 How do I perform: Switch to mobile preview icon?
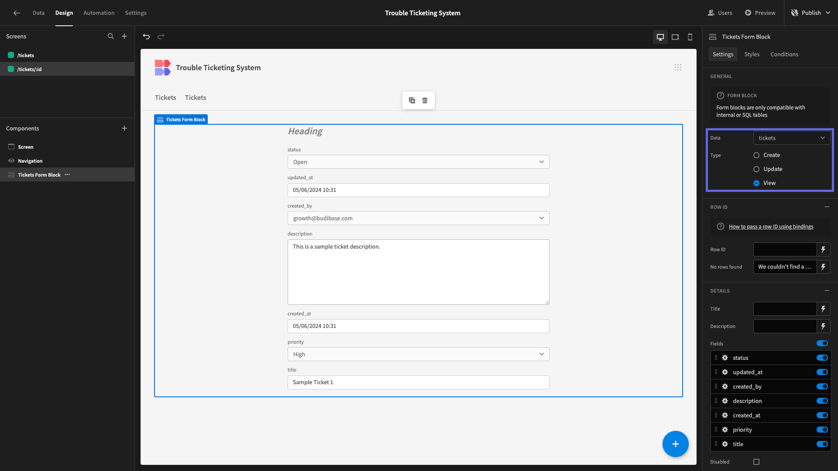pos(690,37)
